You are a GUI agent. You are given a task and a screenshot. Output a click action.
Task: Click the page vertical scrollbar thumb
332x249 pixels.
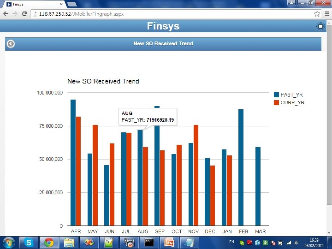coord(329,114)
